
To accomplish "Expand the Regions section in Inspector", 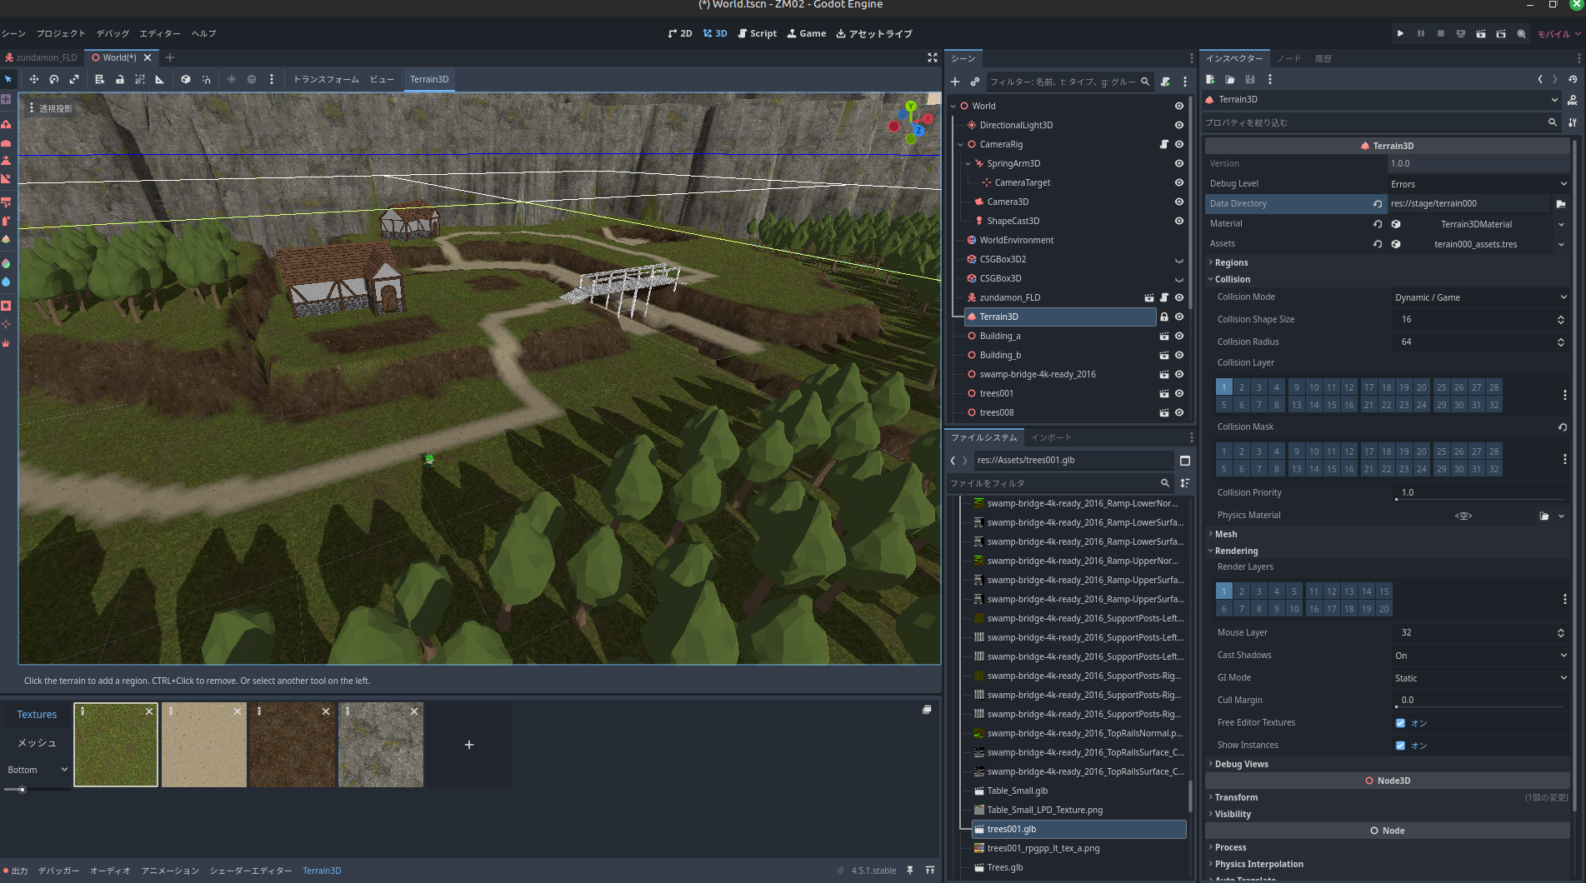I will point(1231,262).
